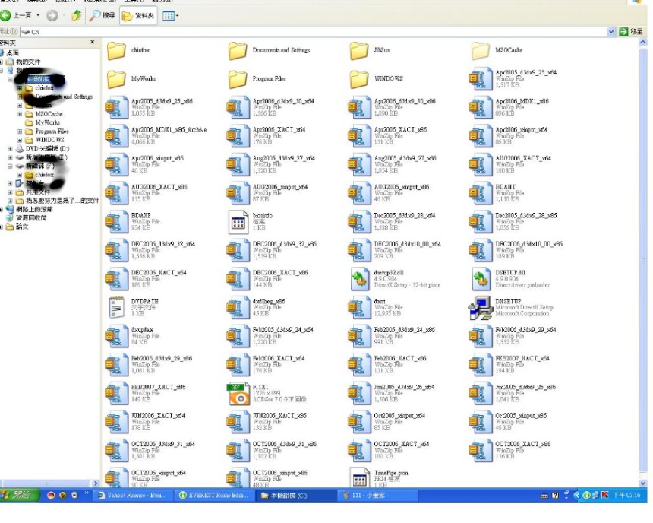Image resolution: width=653 pixels, height=523 pixels.
Task: Open the Views dropdown on the toolbar
Action: [169, 15]
